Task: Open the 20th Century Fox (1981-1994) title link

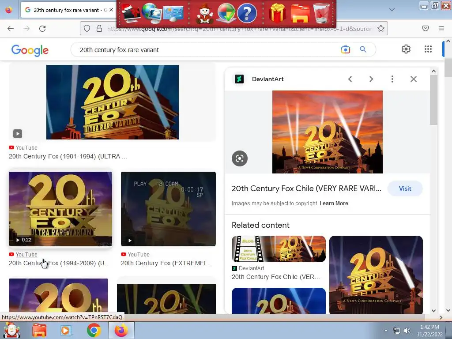Action: pos(68,156)
